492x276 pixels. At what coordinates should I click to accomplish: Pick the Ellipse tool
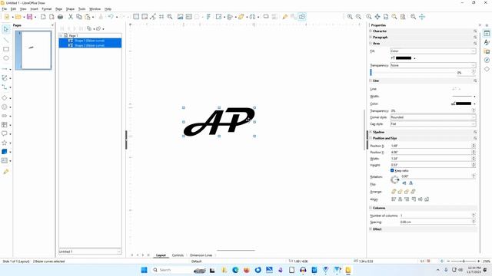point(6,58)
